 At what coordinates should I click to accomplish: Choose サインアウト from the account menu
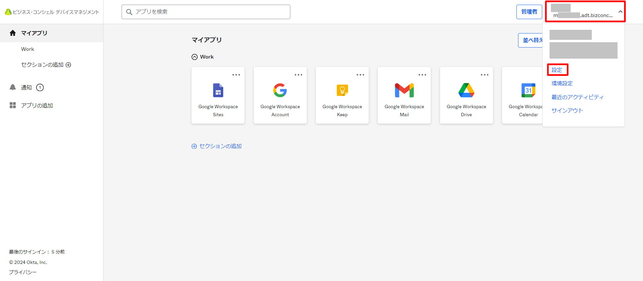pos(567,111)
